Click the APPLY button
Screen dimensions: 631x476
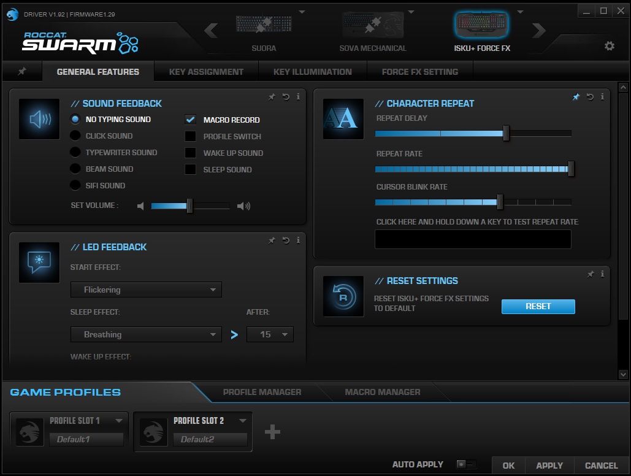(549, 466)
